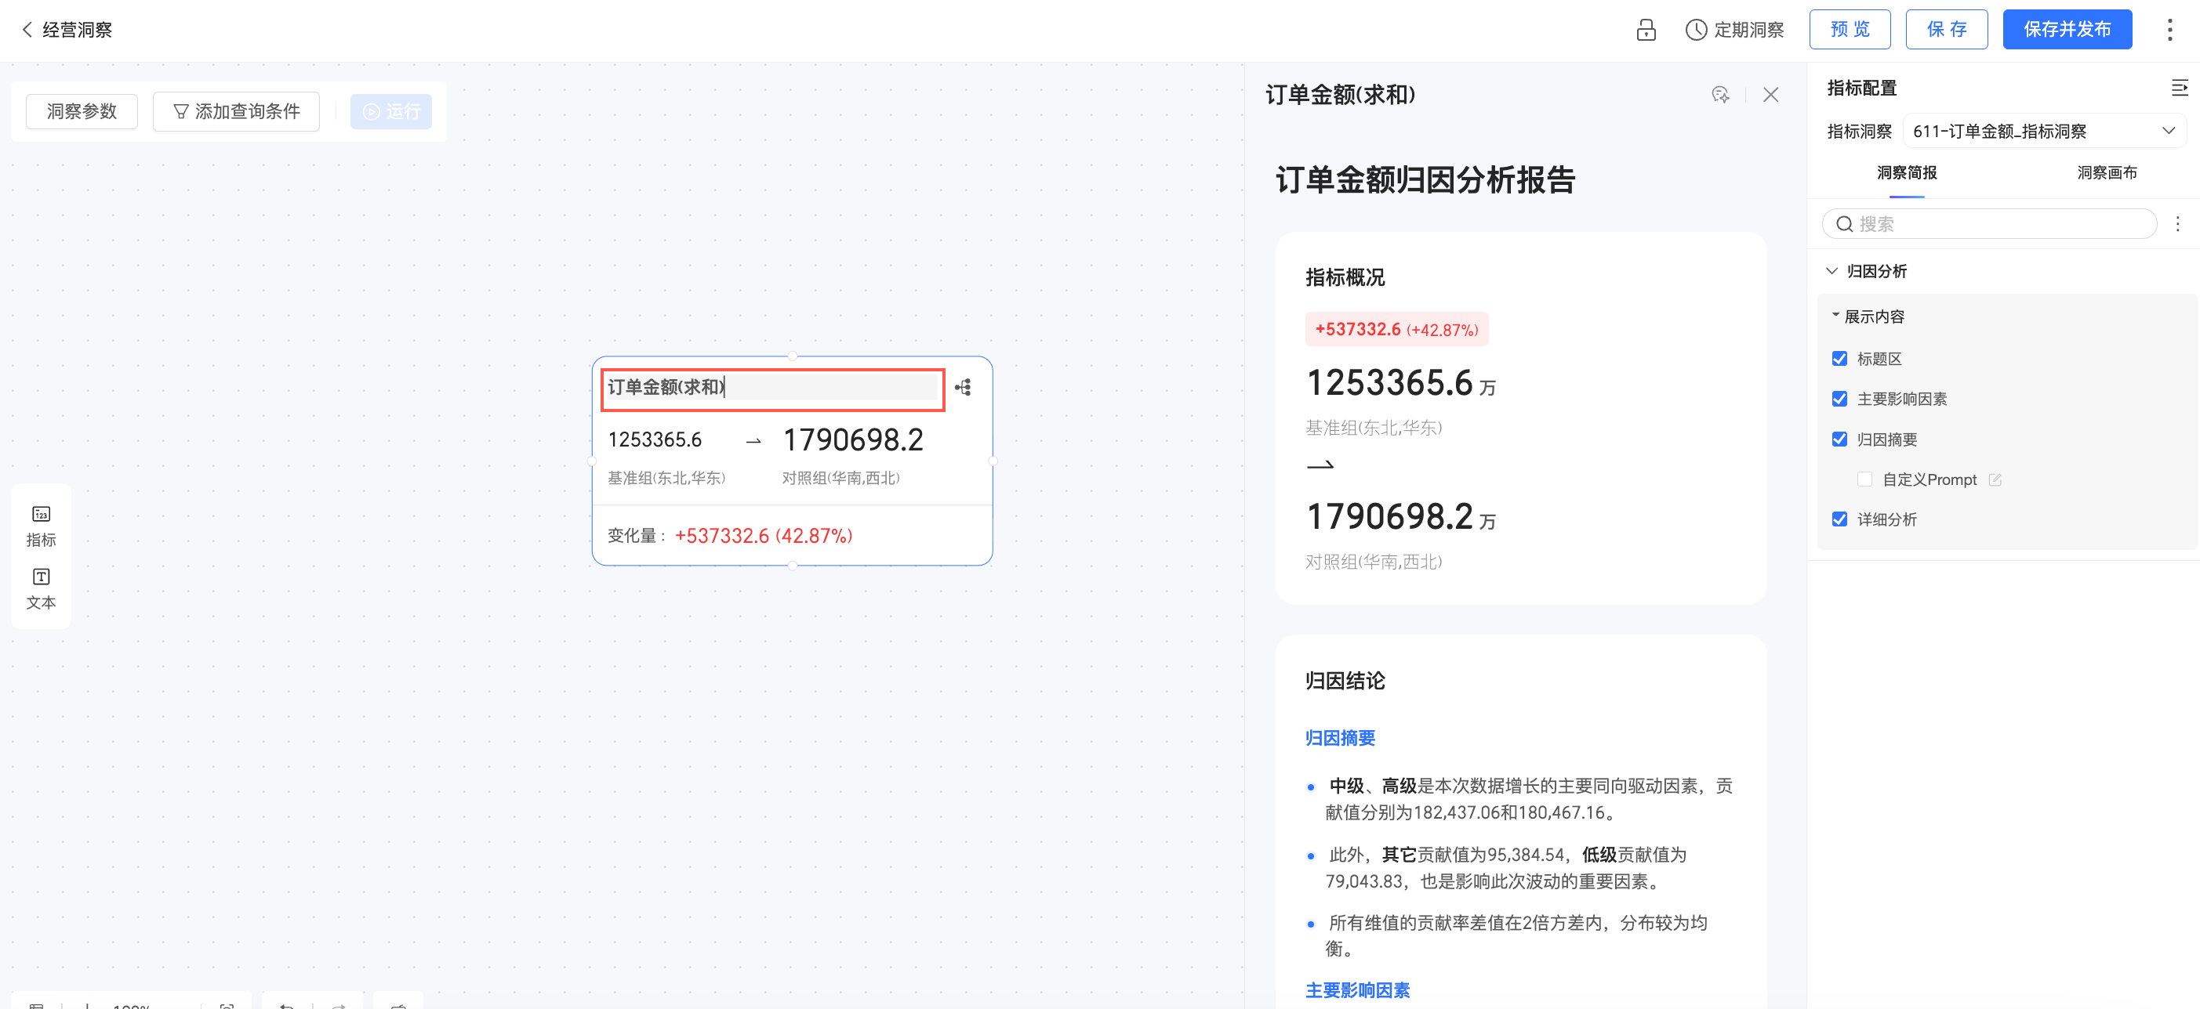
Task: Click the 搜索 input field
Action: (x=1999, y=225)
